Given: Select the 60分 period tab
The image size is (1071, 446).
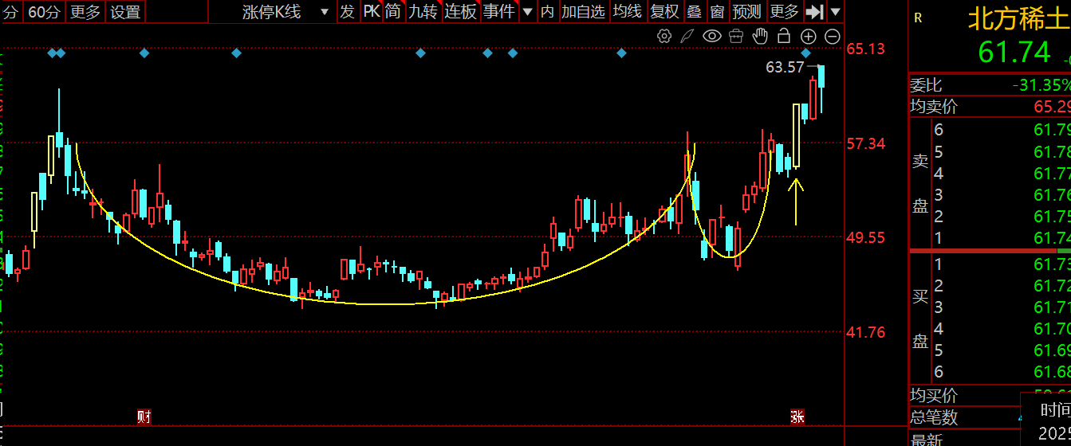Looking at the screenshot, I should [44, 12].
